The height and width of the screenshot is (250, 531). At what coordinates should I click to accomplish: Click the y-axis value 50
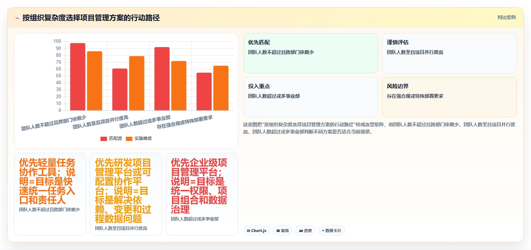pyautogui.click(x=58, y=76)
